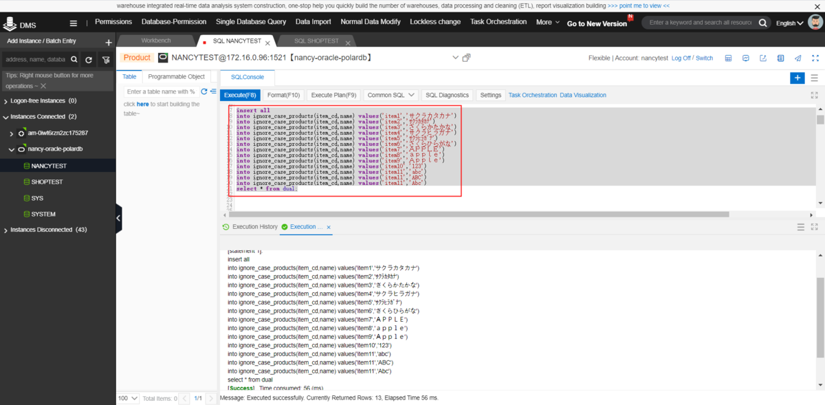The height and width of the screenshot is (405, 825).
Task: Click the Log Off link
Action: click(x=682, y=58)
